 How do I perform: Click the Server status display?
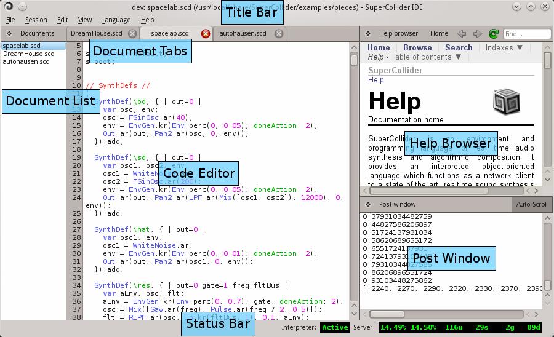(460, 328)
